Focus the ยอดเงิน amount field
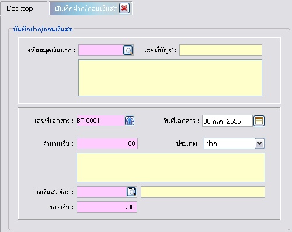The height and width of the screenshot is (232, 292). click(x=107, y=207)
